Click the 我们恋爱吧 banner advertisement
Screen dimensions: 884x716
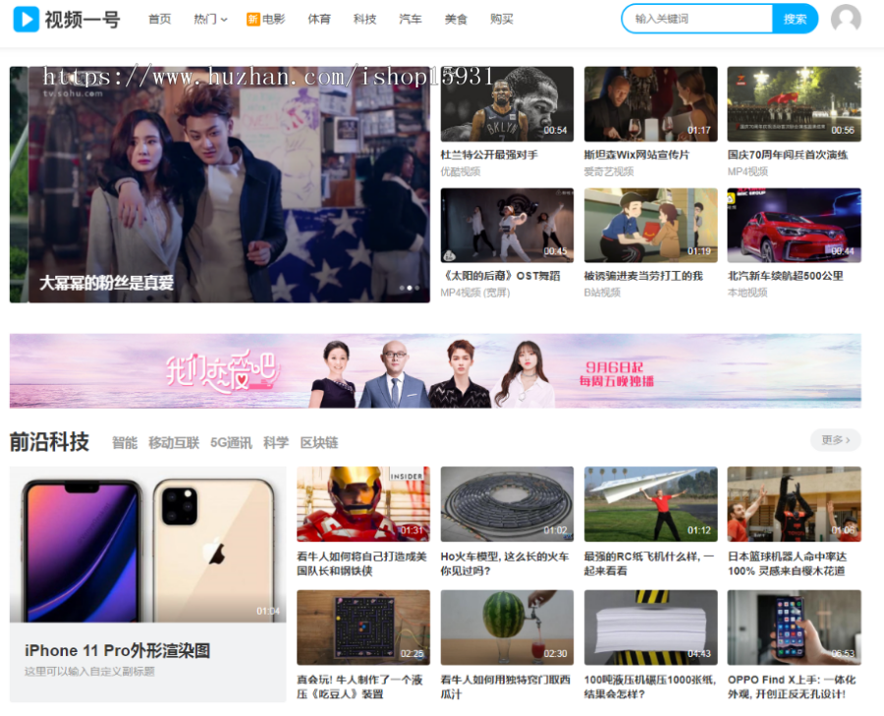(x=435, y=370)
